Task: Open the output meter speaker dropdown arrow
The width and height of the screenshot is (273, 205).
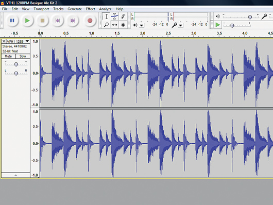Action: pyautogui.click(x=142, y=25)
